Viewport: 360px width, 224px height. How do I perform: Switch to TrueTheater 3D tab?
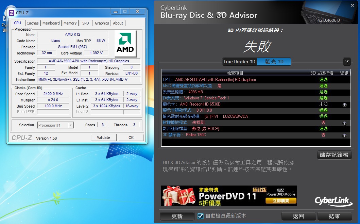coord(239,62)
